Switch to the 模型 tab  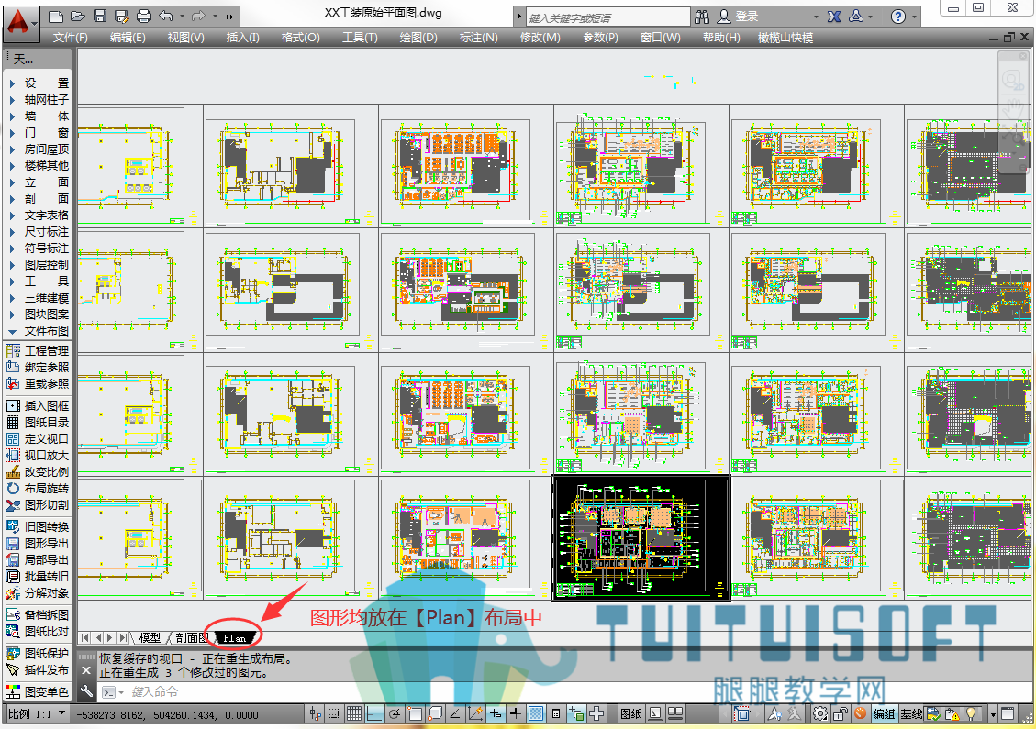(150, 638)
